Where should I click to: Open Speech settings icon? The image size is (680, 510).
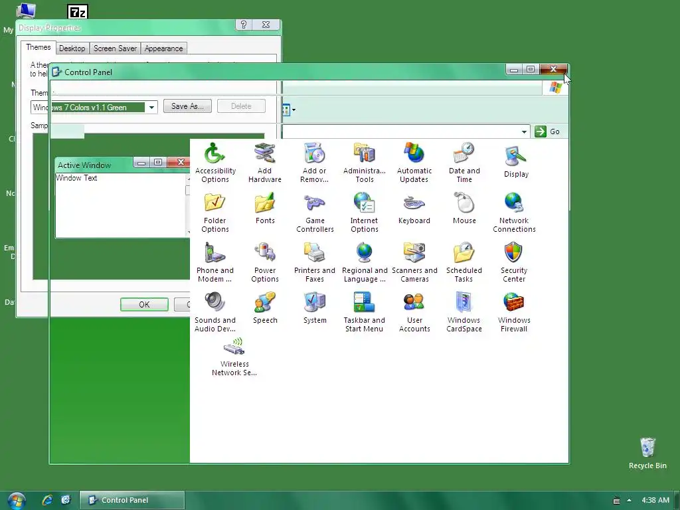265,308
